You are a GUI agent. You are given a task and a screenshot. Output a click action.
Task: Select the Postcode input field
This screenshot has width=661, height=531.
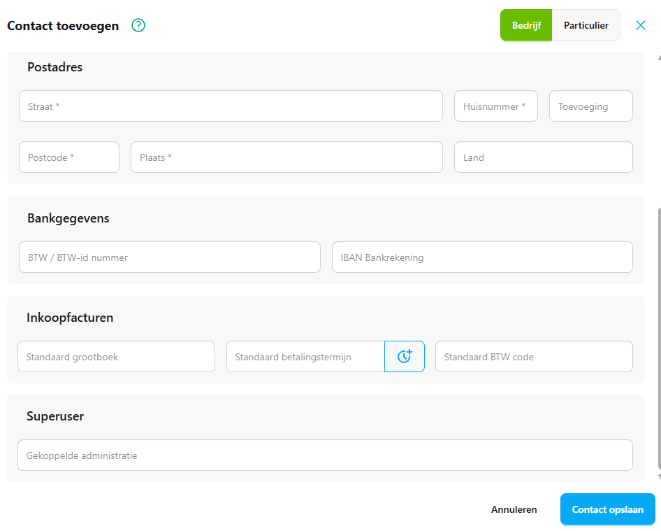[69, 157]
